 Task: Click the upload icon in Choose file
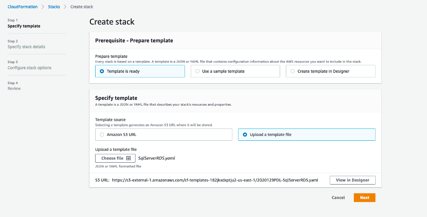pos(128,158)
